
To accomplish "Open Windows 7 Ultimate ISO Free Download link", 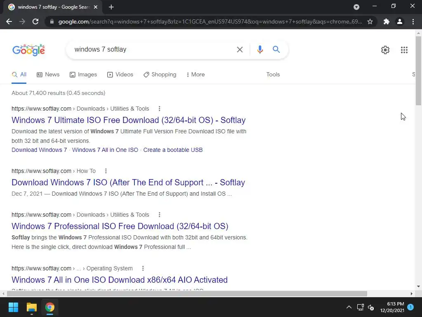I will pos(129,120).
